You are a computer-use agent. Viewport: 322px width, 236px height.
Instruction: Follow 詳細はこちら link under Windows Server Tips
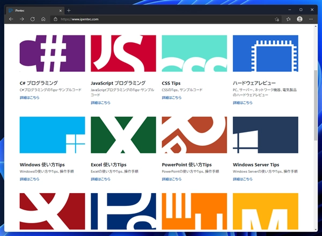click(243, 179)
